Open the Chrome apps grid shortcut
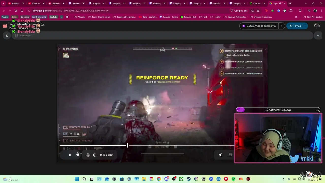Screen dimensions: 325x183 click(67, 17)
